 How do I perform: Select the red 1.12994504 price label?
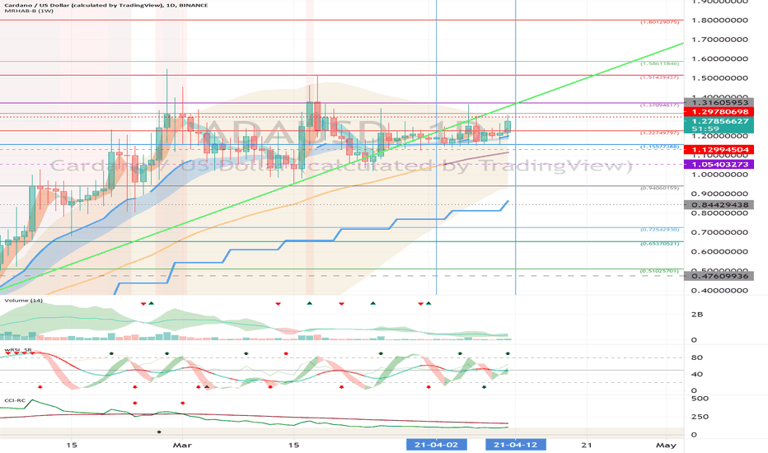[719, 150]
